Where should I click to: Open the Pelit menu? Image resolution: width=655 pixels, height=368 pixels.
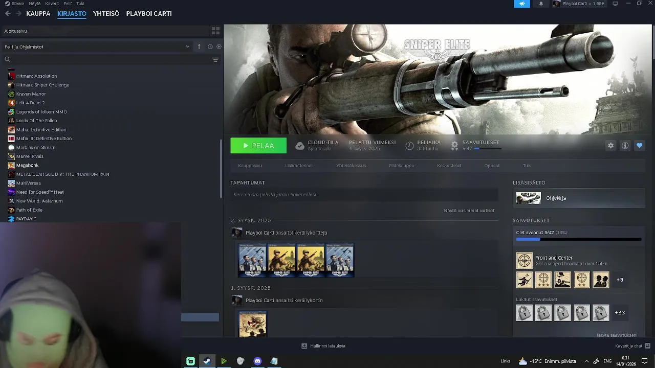68,4
